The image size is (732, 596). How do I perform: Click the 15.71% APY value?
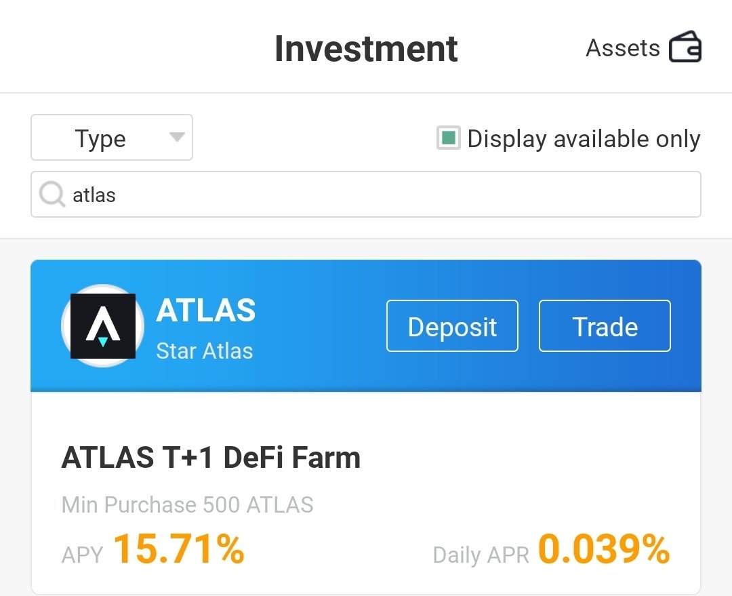tap(179, 549)
